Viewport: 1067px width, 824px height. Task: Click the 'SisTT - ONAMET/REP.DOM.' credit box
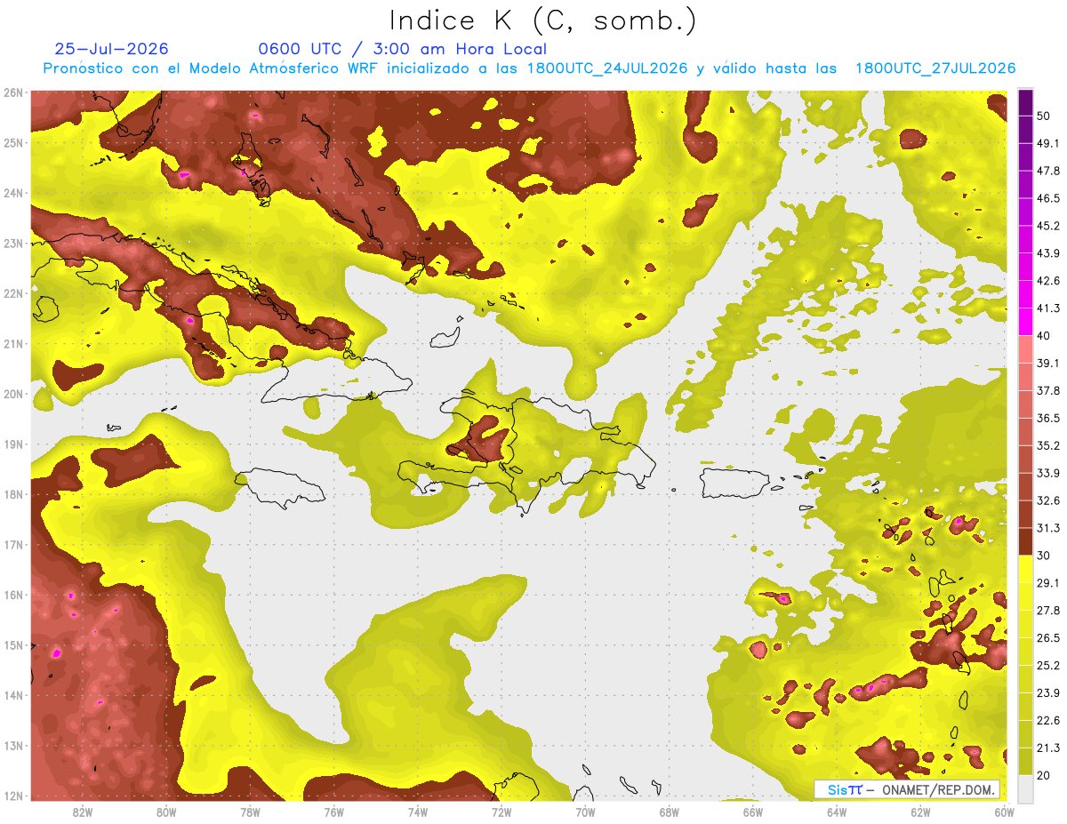907,789
